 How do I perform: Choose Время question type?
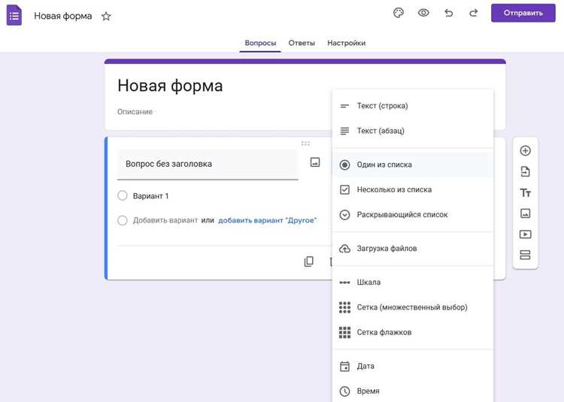[413, 391]
